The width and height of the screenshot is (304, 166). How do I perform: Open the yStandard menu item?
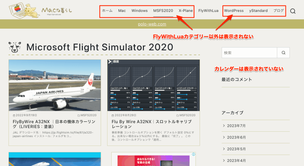(259, 11)
